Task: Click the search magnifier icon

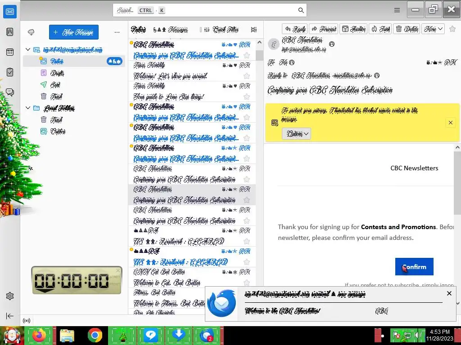Action: pyautogui.click(x=301, y=10)
